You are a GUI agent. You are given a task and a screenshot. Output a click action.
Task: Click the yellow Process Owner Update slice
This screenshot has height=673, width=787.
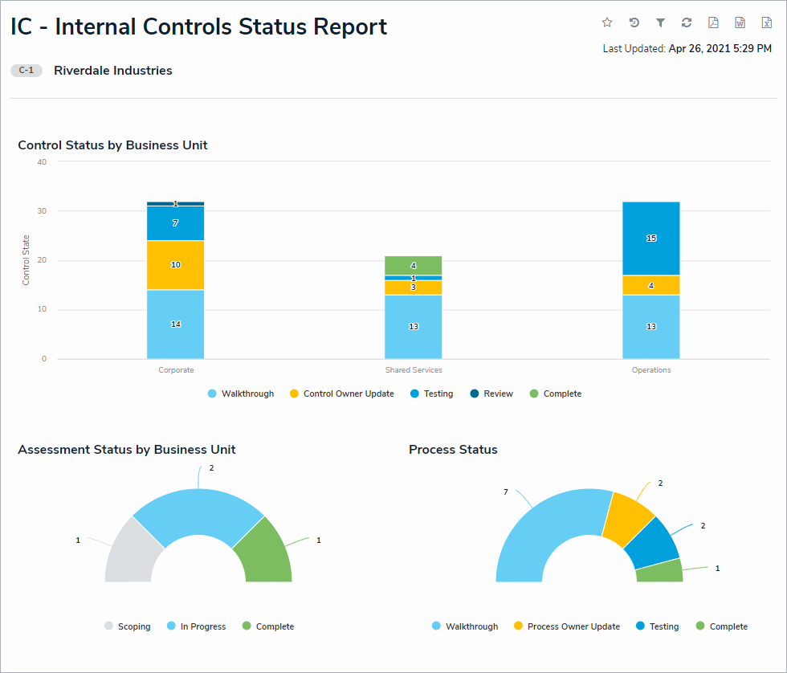[628, 520]
